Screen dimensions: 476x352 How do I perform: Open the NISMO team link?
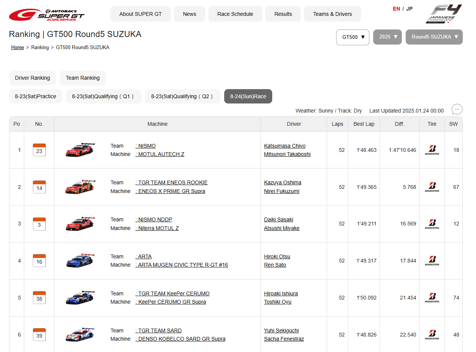click(146, 146)
